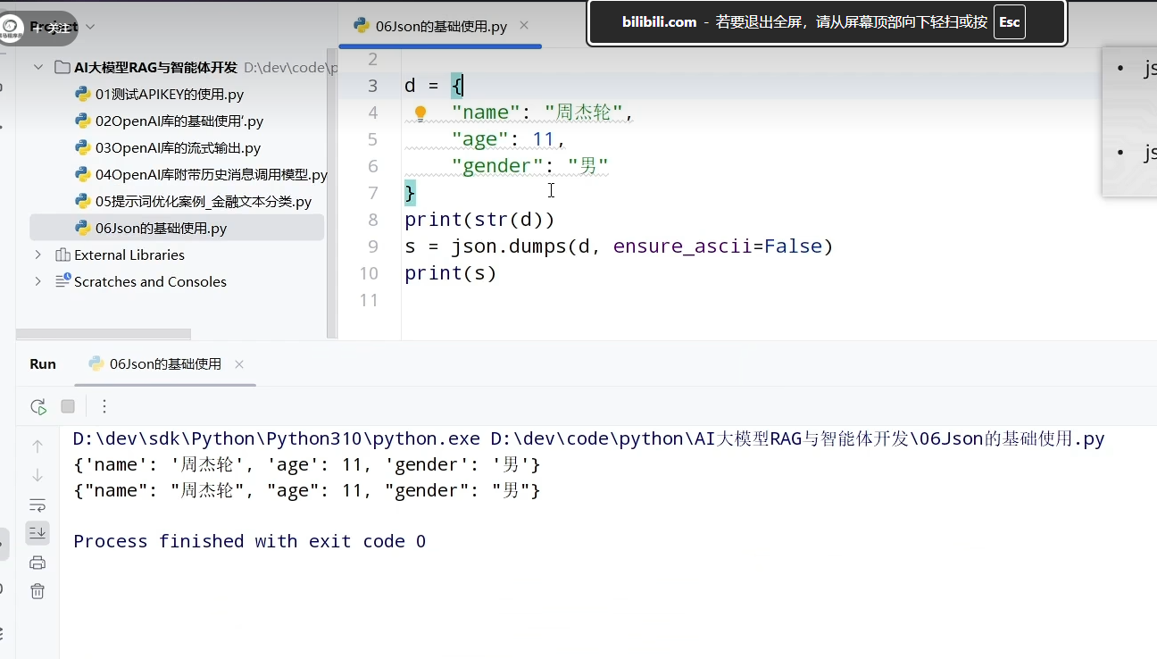Select 06Json的基础使用.py in project tree
Screen dimensions: 1157x659
point(177,228)
